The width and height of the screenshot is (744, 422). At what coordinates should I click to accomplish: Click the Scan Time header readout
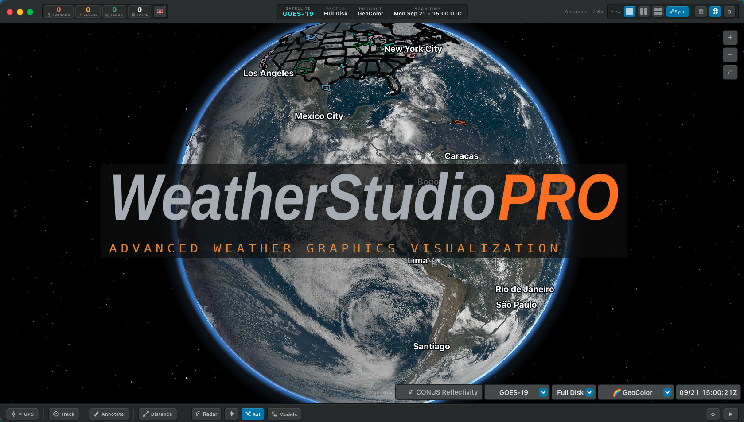(x=428, y=12)
